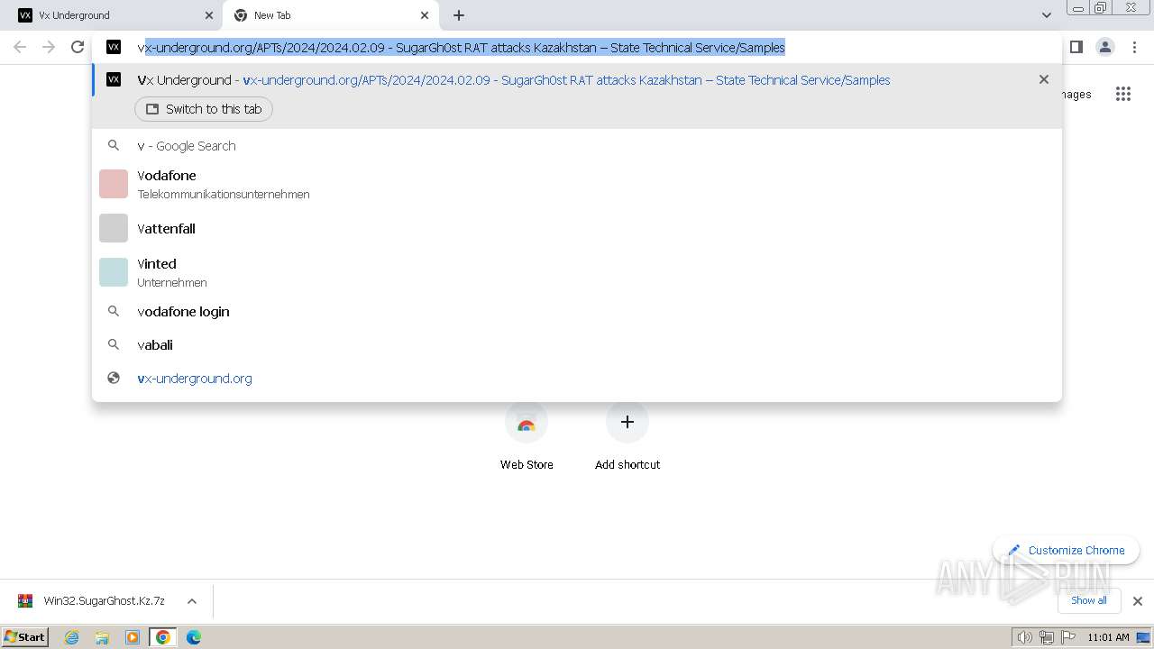Screen dimensions: 1154x649
Task: Click the address bar URL text
Action: point(461,48)
